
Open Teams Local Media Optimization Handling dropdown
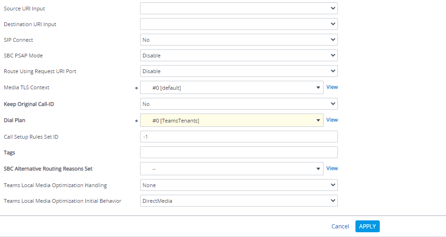(239, 185)
